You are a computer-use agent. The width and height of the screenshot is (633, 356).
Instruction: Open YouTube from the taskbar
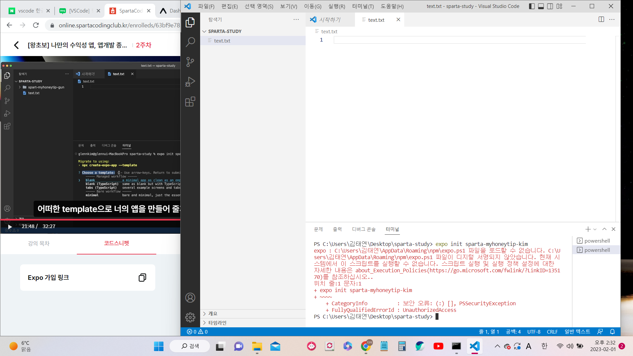pyautogui.click(x=438, y=346)
